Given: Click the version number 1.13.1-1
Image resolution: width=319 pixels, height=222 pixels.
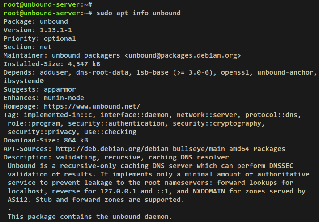Looking at the screenshot, I should point(56,30).
